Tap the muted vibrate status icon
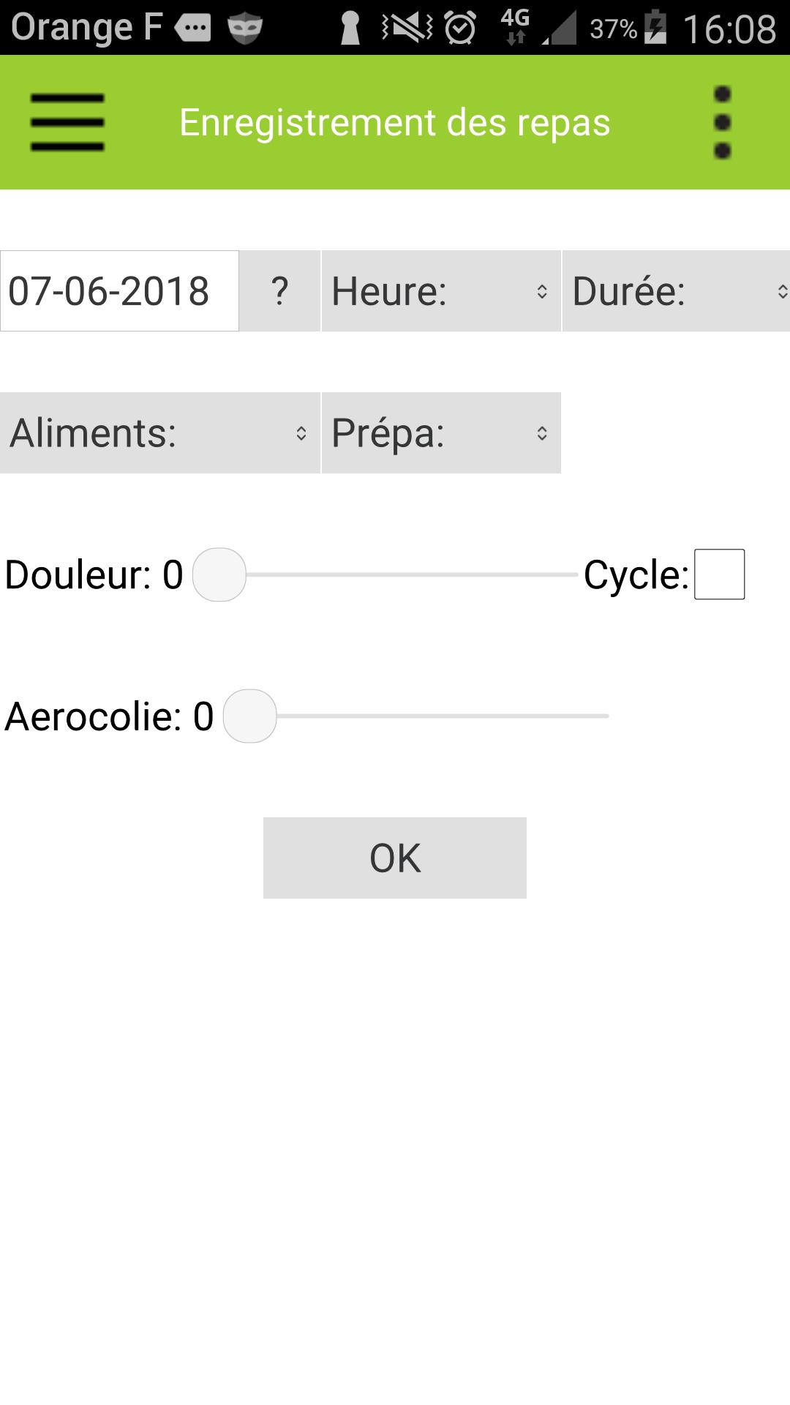790x1405 pixels. tap(407, 29)
